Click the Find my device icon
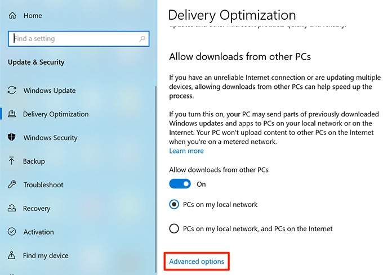The height and width of the screenshot is (275, 383). click(x=12, y=255)
